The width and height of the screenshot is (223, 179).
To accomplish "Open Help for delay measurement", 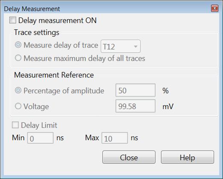I will pos(188,157).
